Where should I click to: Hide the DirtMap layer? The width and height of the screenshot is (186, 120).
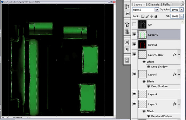[134, 44]
